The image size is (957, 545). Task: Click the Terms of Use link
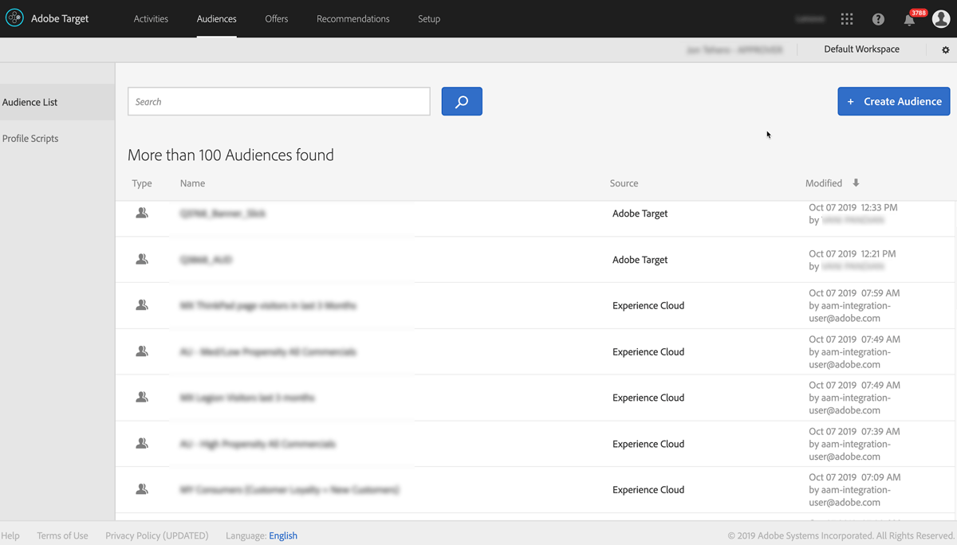tap(62, 535)
